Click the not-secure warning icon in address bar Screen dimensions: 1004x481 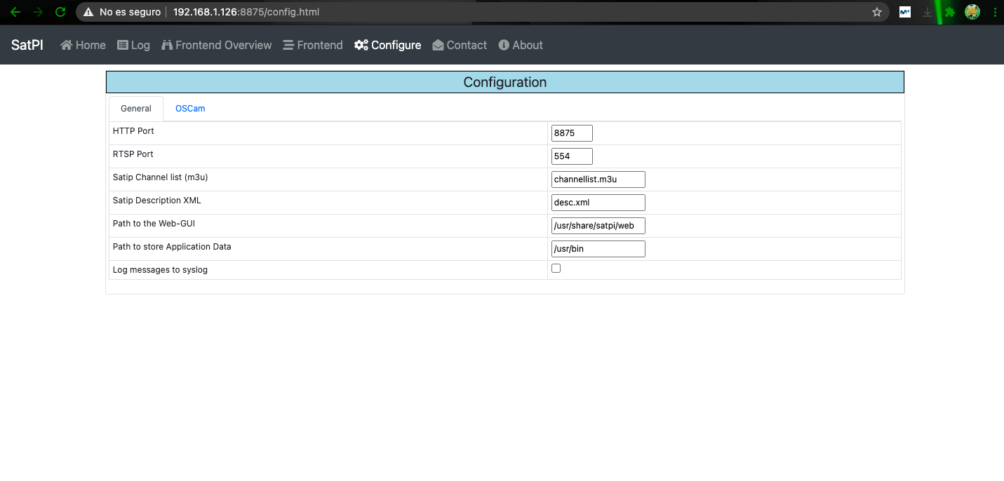click(x=88, y=12)
